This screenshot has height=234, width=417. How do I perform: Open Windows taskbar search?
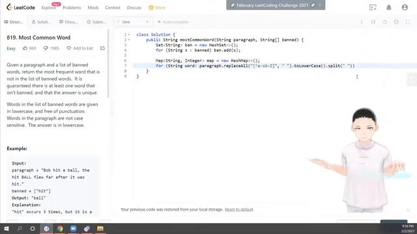pos(20,228)
